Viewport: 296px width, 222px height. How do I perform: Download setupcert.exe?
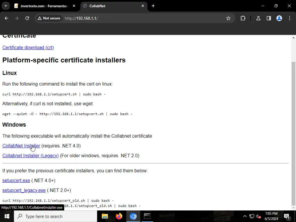tap(16, 180)
